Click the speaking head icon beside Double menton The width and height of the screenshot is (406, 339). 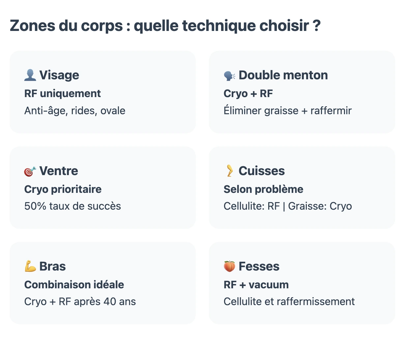(x=229, y=76)
